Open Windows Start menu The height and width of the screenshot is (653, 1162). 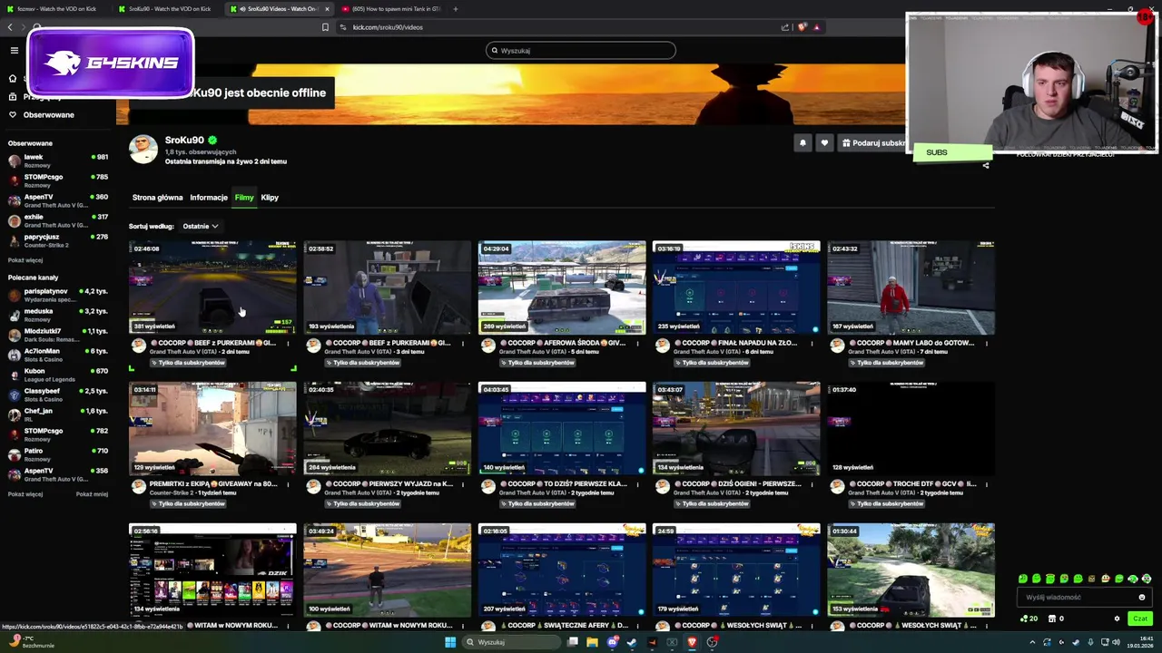point(449,642)
